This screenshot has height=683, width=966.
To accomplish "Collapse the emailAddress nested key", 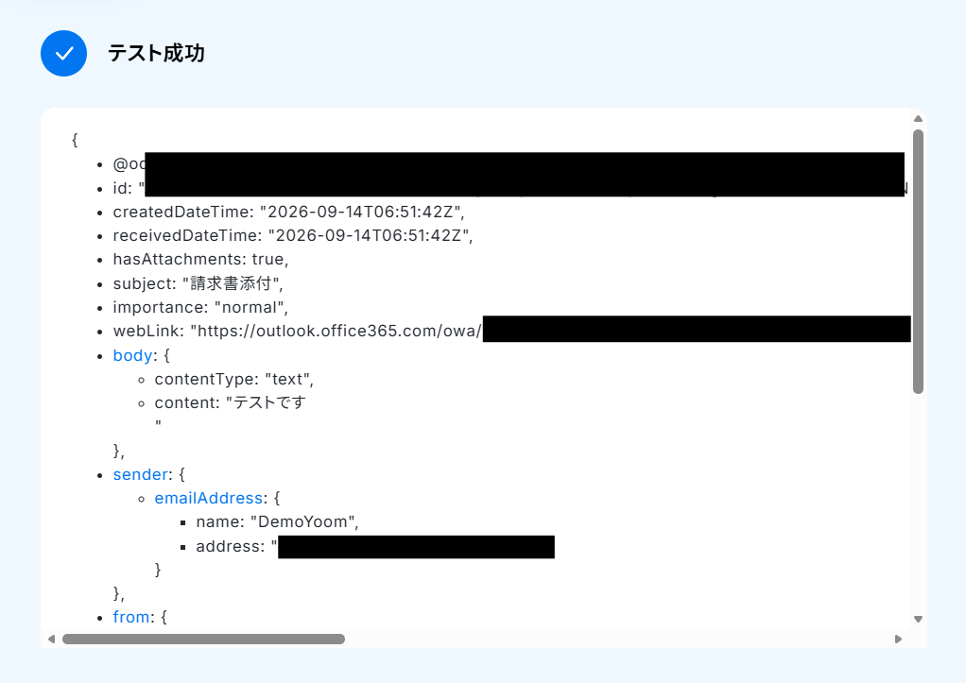I will tap(208, 498).
